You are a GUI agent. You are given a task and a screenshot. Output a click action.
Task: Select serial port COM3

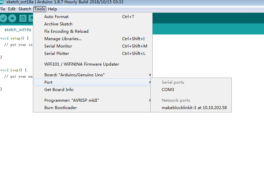[x=191, y=90]
